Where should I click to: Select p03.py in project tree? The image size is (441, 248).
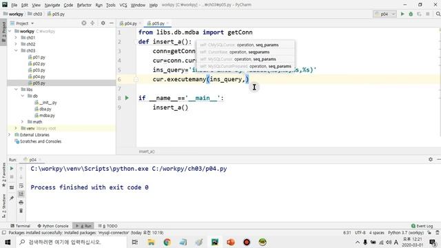37,70
